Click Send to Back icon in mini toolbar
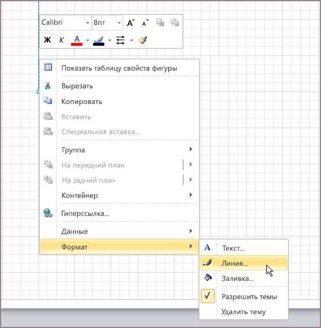The height and width of the screenshot is (328, 321). pos(175,23)
